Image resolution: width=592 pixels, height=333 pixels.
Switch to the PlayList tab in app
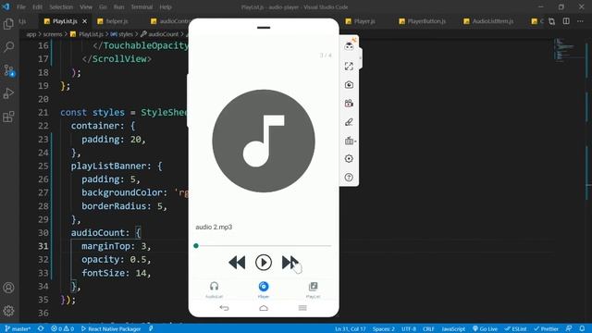[x=313, y=290]
